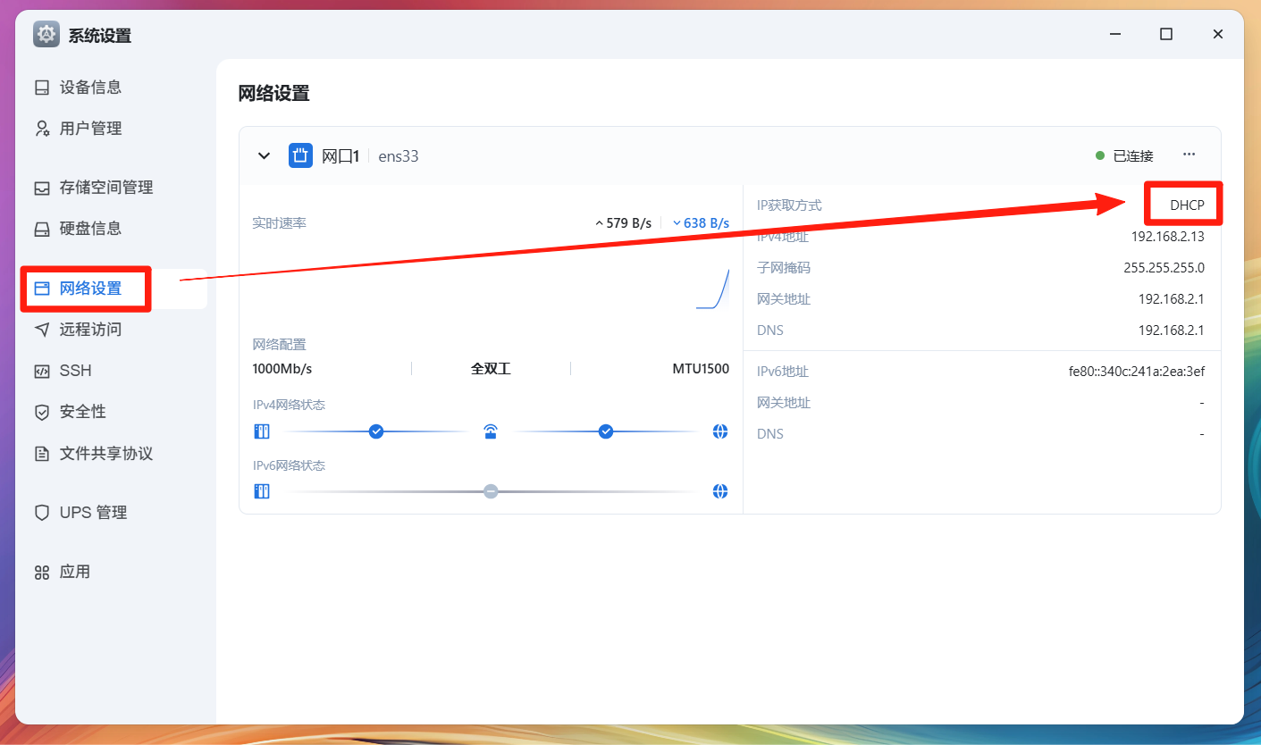Click the router icon in IPv4 network status

[491, 432]
